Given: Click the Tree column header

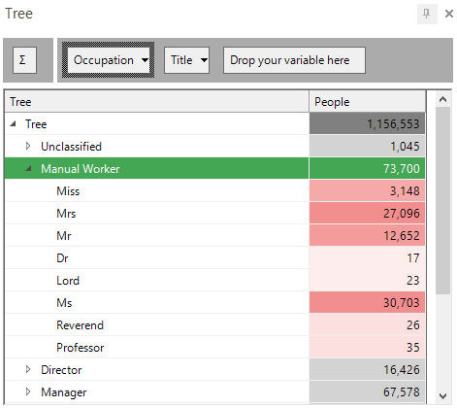Looking at the screenshot, I should click(157, 102).
